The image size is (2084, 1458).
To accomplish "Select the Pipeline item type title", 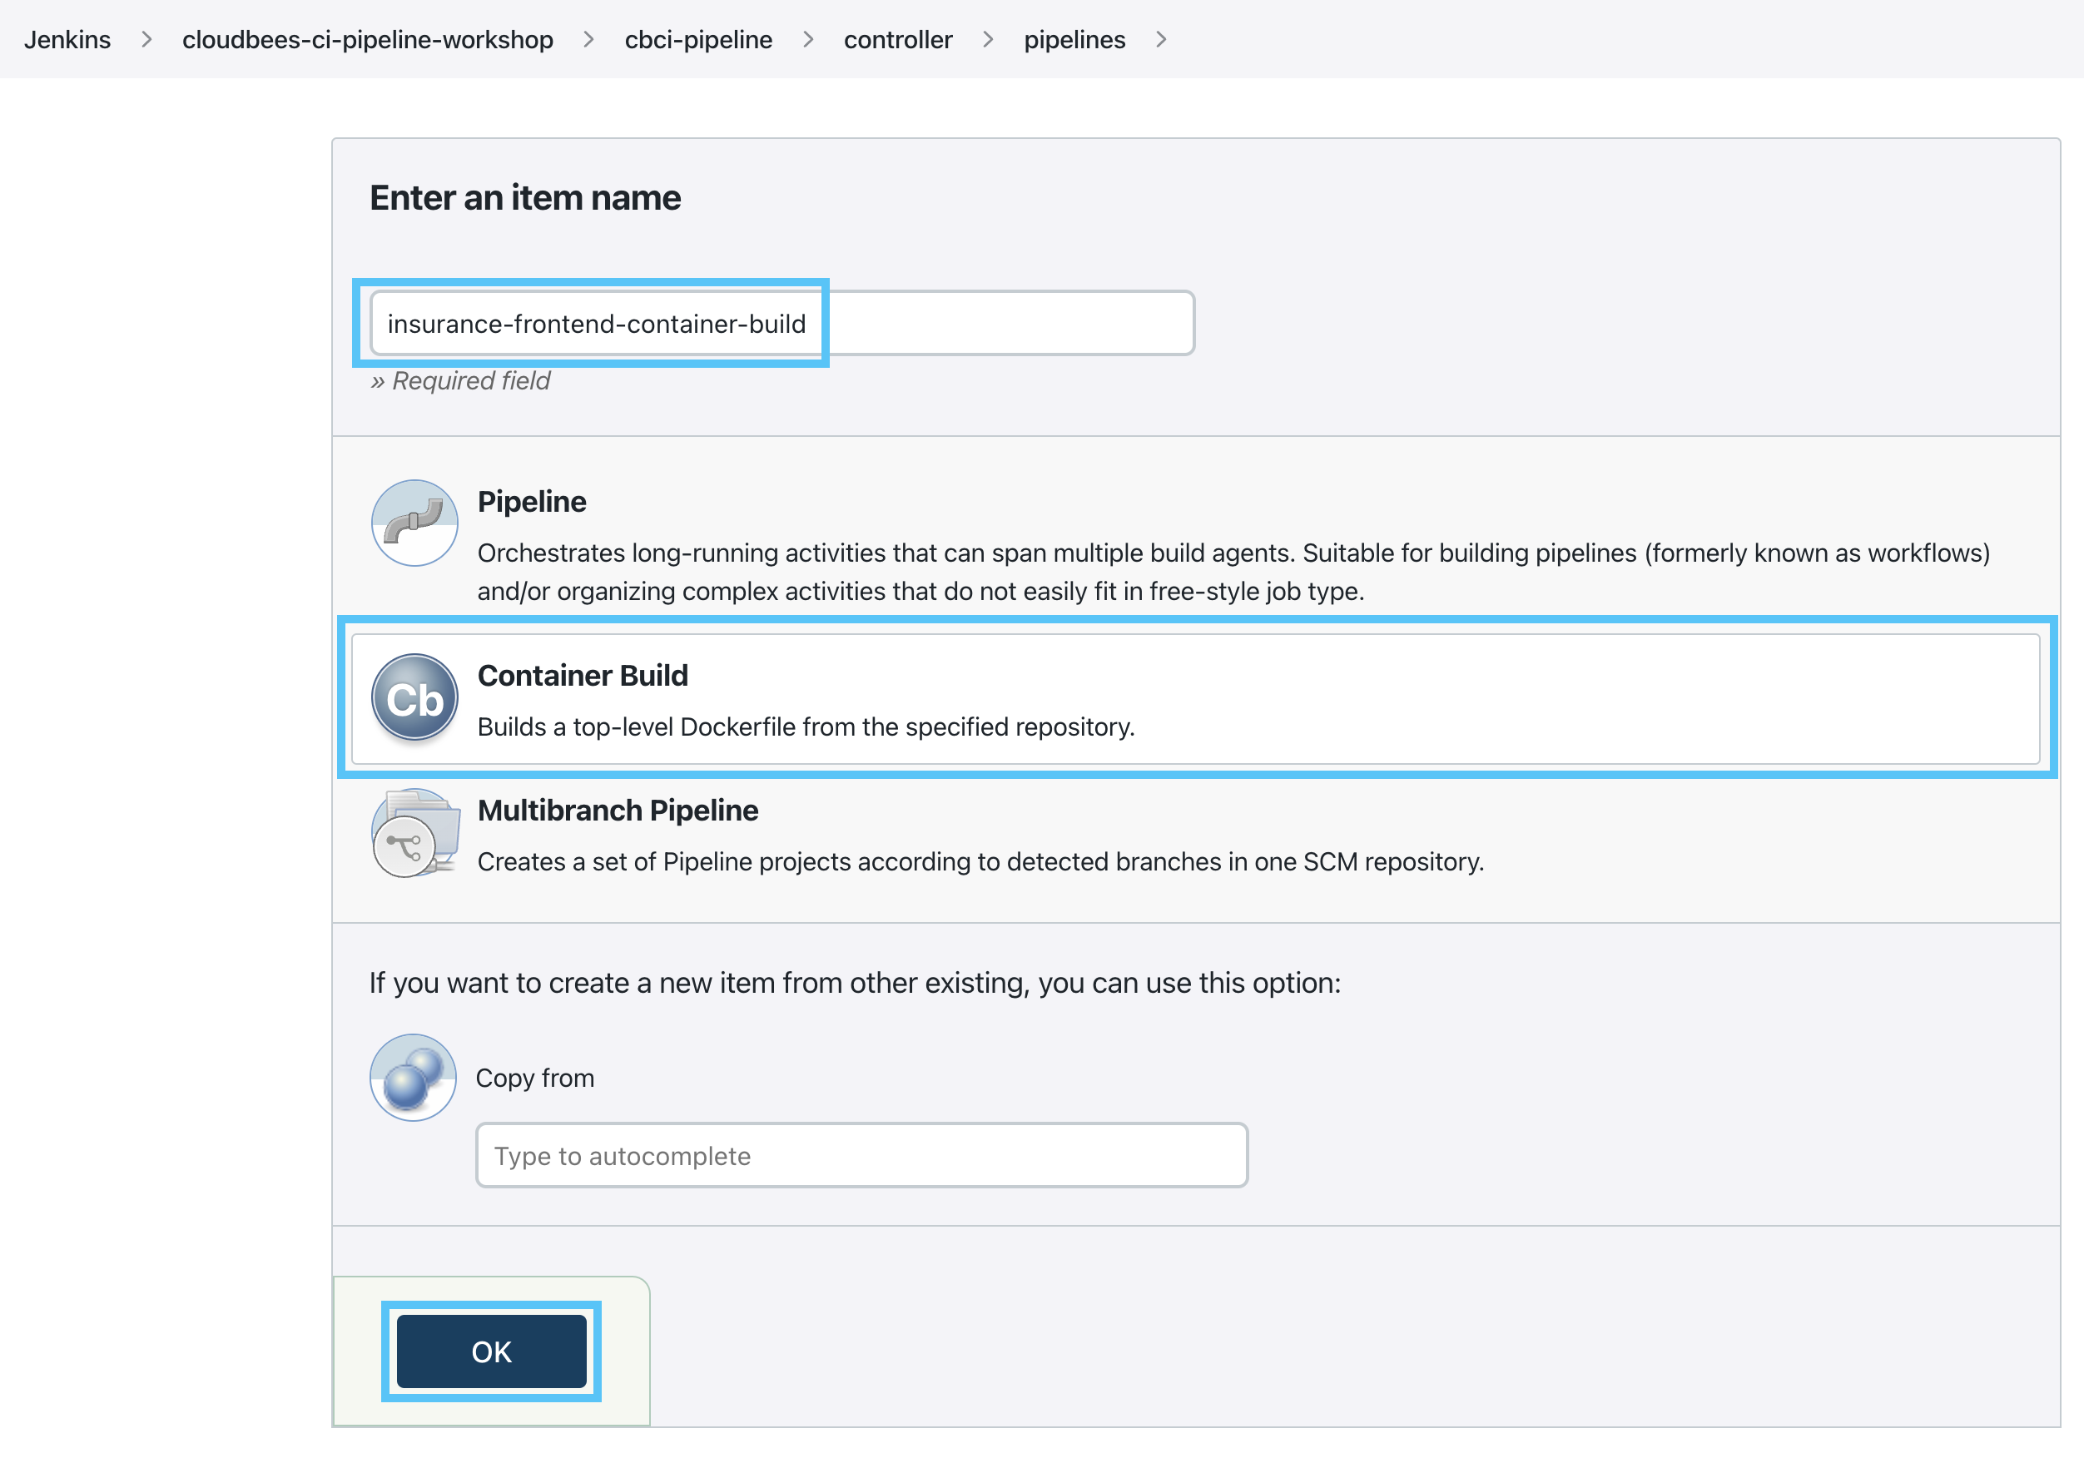I will (532, 501).
